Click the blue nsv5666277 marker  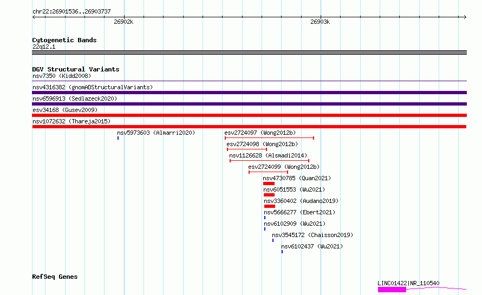265,218
